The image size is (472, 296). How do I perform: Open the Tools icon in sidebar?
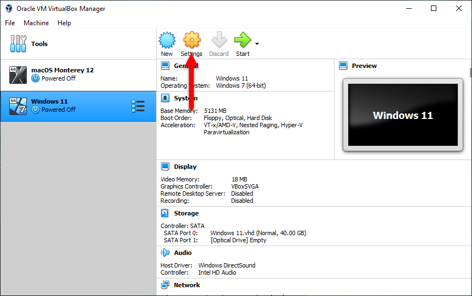(18, 44)
